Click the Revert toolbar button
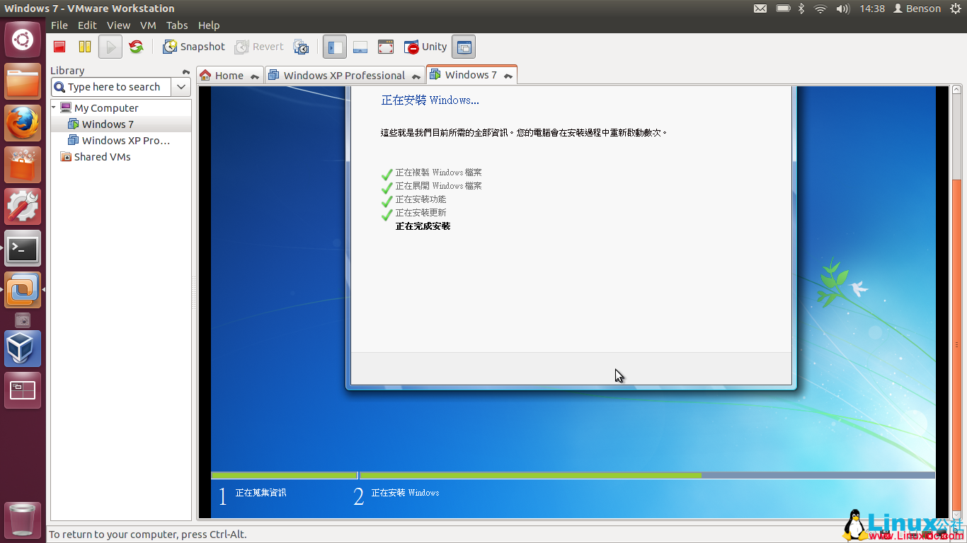Image resolution: width=967 pixels, height=543 pixels. (x=259, y=47)
